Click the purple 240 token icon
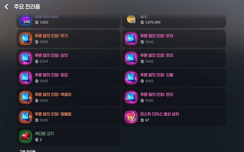 [26, 19]
